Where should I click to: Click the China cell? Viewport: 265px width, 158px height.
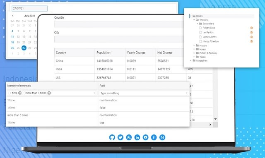coord(75,61)
